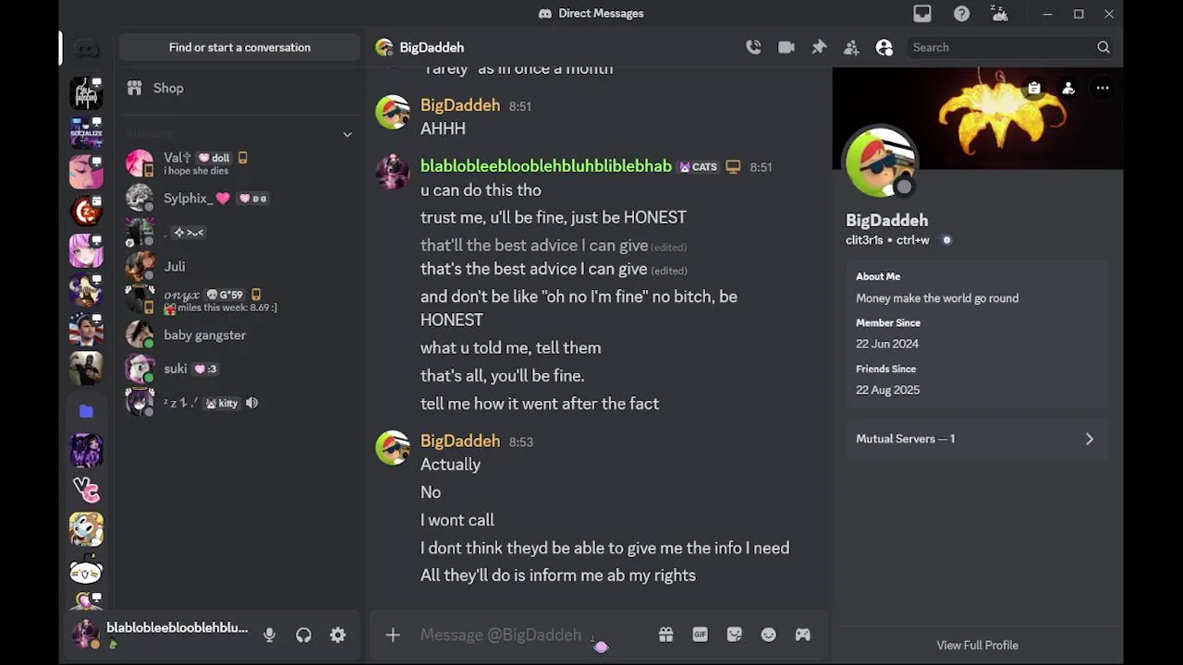Open the plus attachment menu in message bar
The width and height of the screenshot is (1183, 665).
393,635
